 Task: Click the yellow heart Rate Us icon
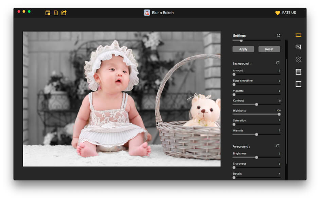[278, 13]
